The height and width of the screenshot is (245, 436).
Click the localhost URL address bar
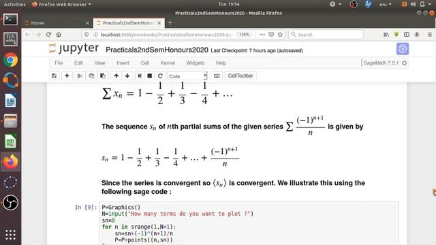coord(166,35)
